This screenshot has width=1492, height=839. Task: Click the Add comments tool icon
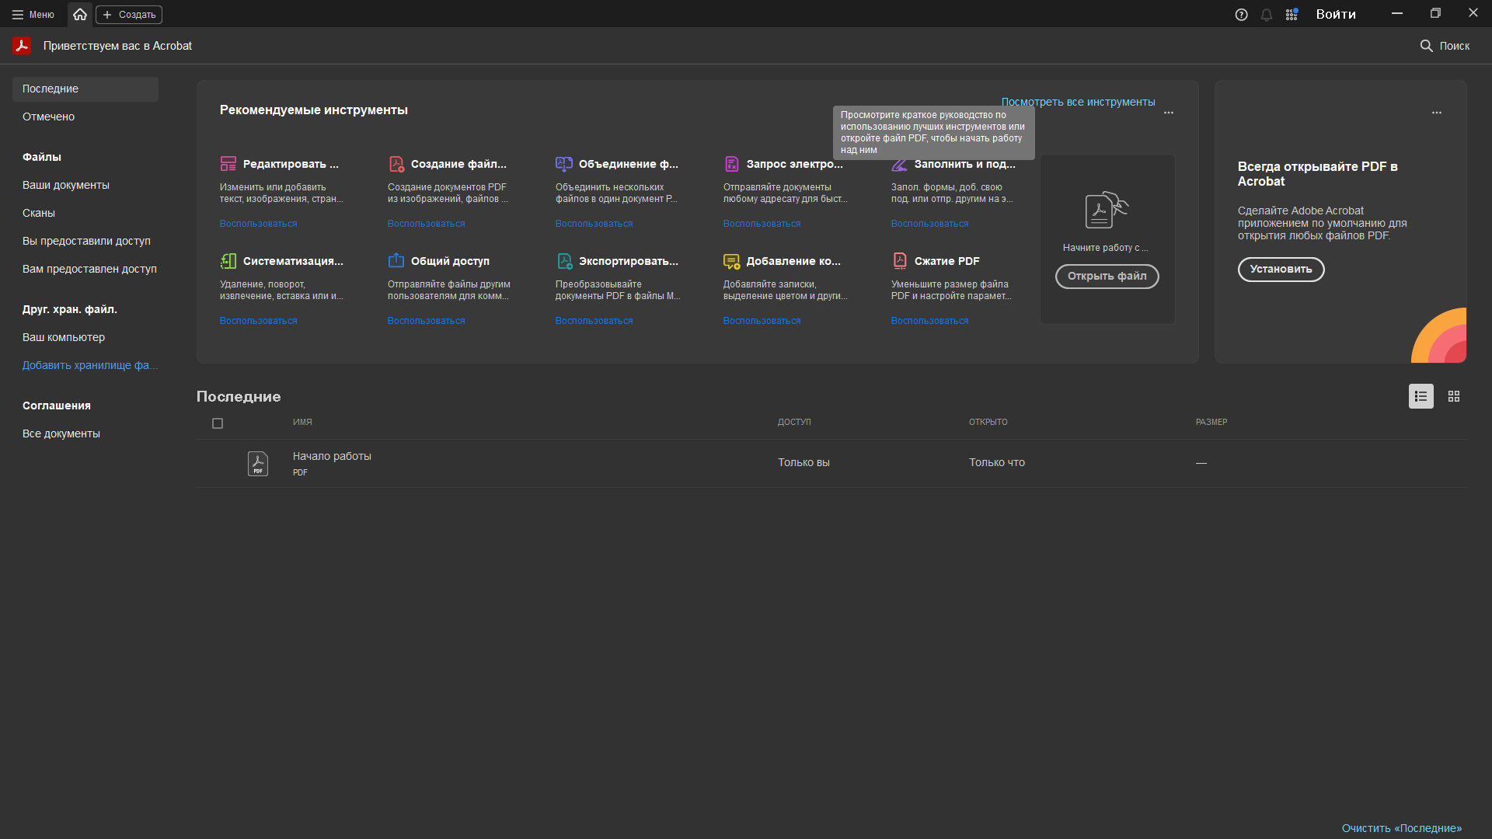[732, 261]
